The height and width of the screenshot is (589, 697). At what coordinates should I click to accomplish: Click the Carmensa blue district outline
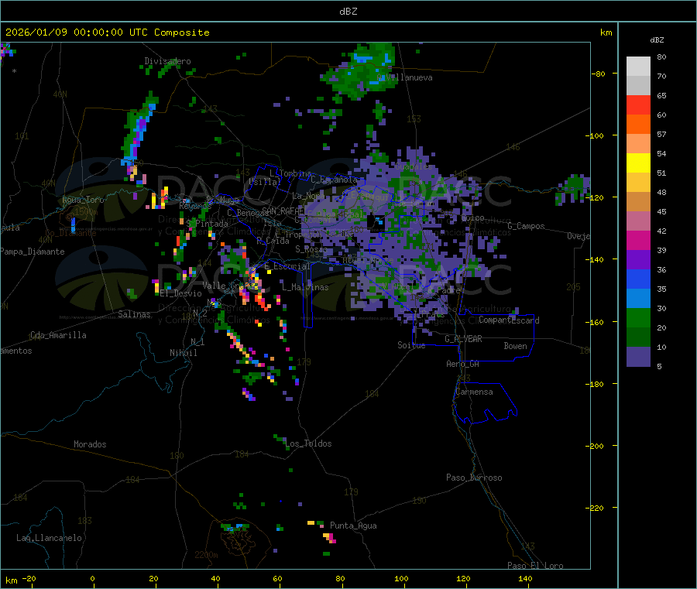[485, 403]
